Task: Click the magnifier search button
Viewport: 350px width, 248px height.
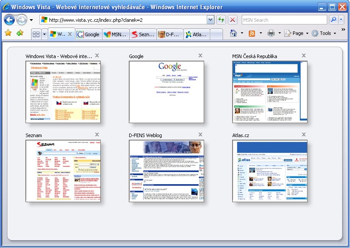Action: [x=333, y=20]
